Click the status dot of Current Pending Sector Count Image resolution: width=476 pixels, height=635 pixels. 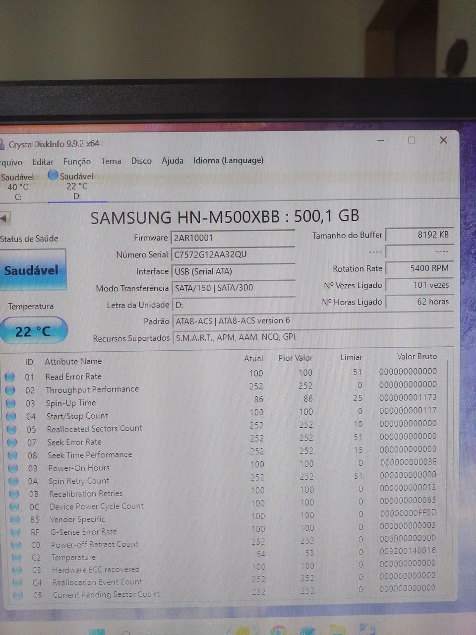tap(18, 595)
